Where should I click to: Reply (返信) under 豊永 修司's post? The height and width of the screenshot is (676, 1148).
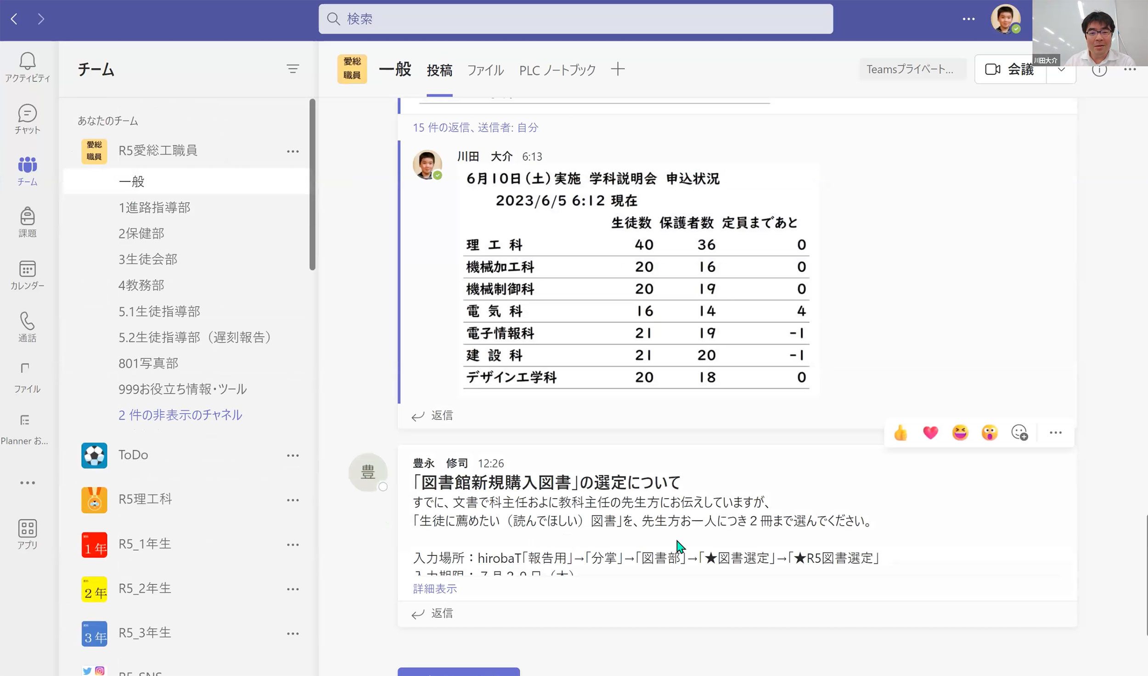432,613
